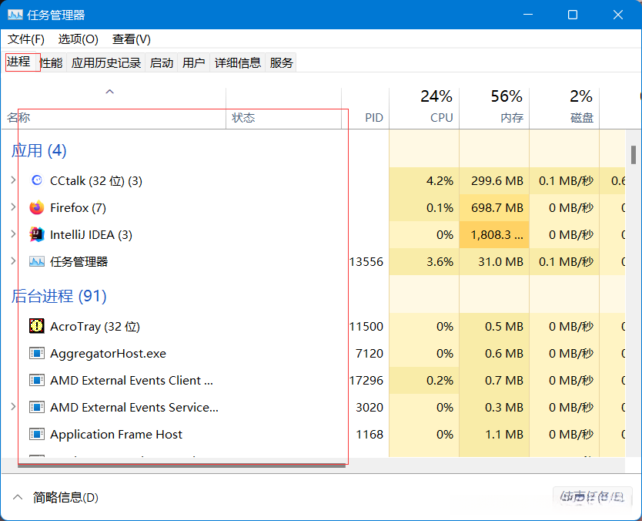Click the CCtalk application icon

coord(36,180)
